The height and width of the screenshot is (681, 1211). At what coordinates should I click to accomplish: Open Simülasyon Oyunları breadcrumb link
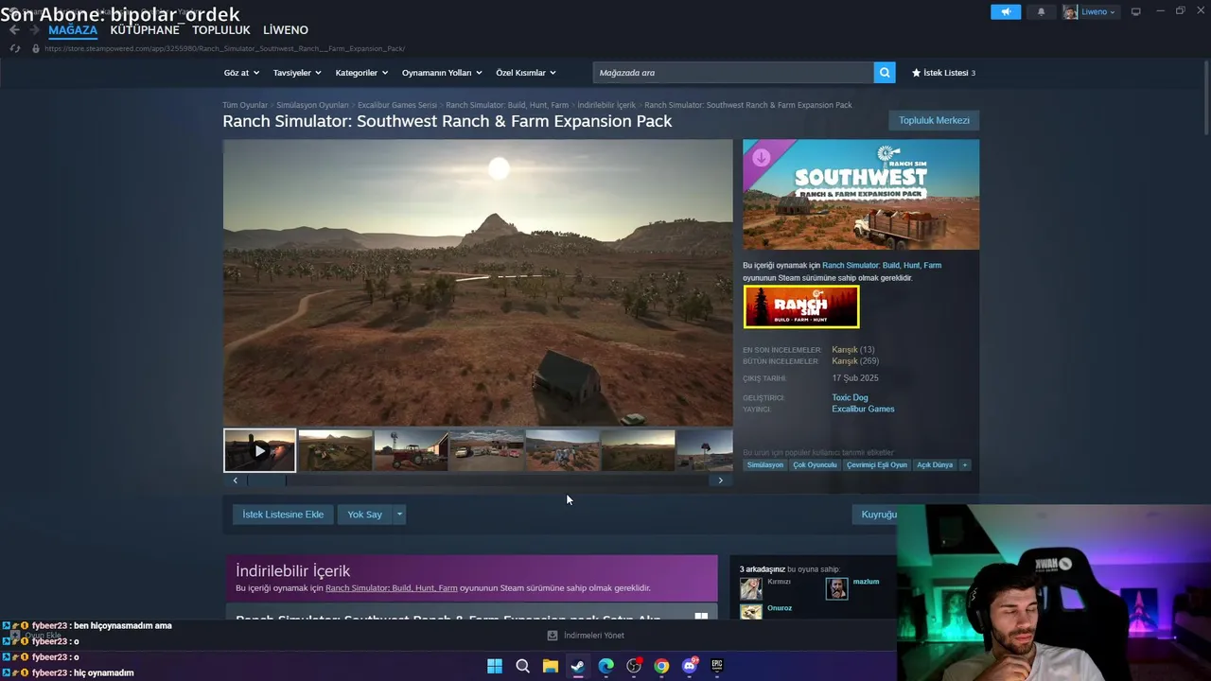(312, 105)
